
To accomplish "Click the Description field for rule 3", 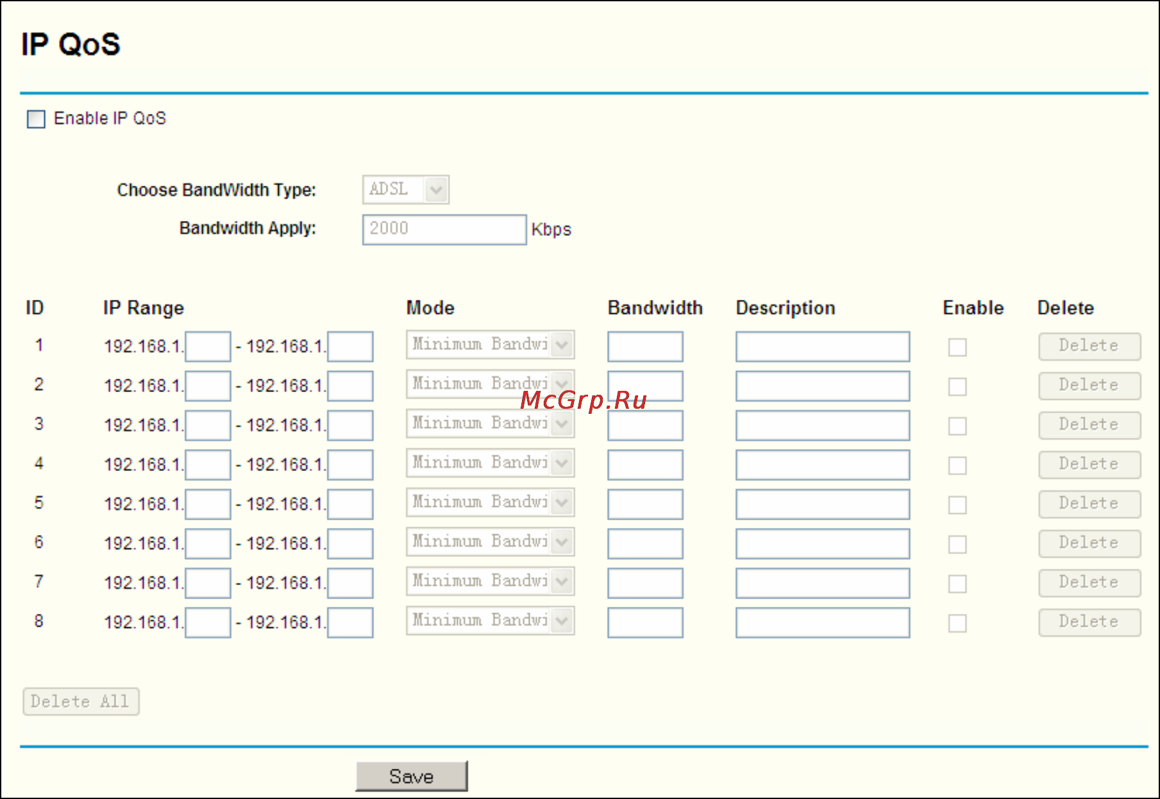I will 823,425.
